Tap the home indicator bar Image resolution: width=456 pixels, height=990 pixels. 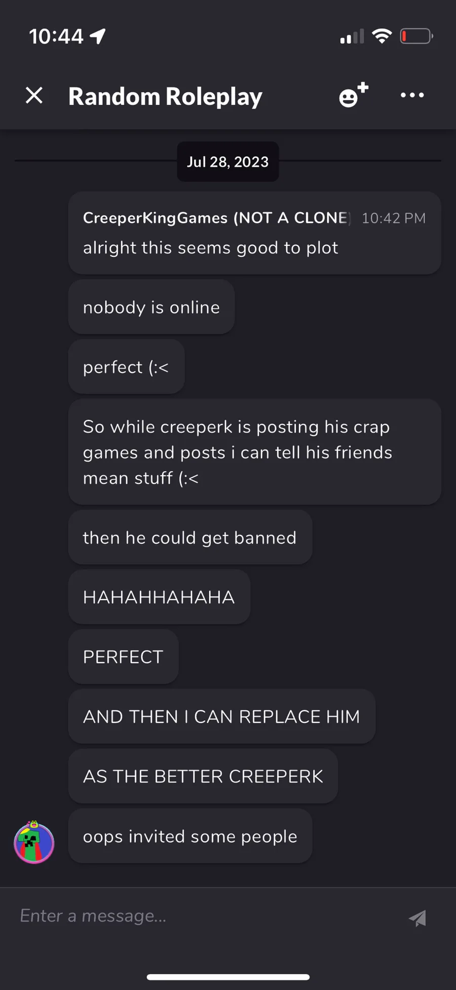(x=228, y=977)
